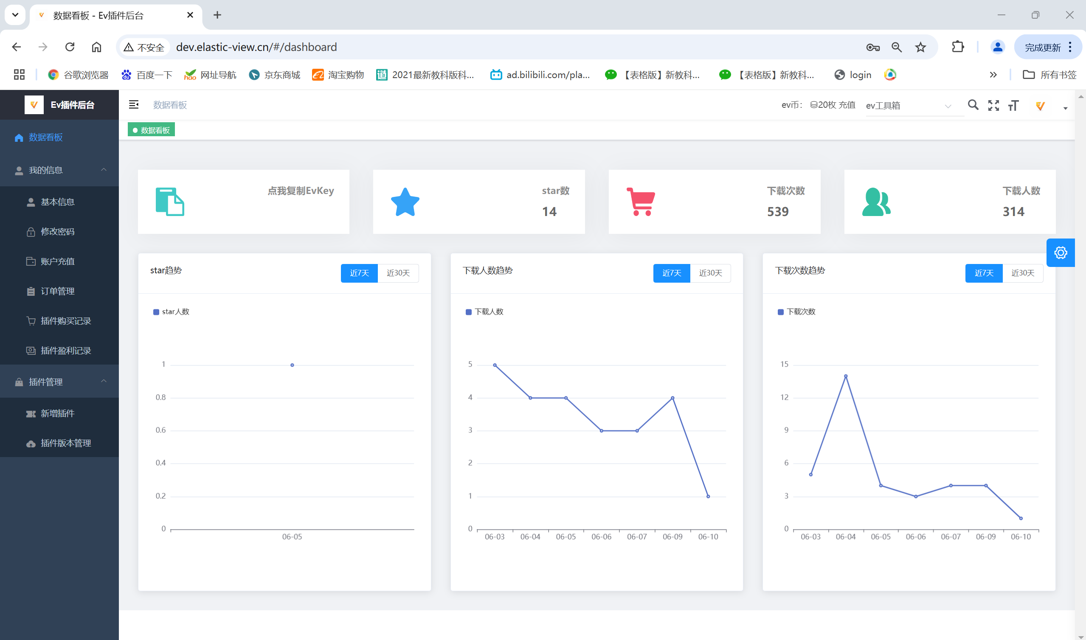Open 修改密码 menu item
Image resolution: width=1086 pixels, height=640 pixels.
(59, 232)
